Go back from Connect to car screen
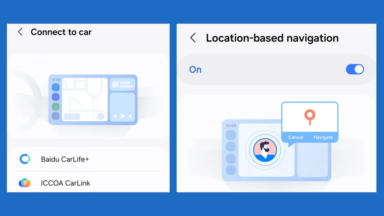 (x=20, y=32)
